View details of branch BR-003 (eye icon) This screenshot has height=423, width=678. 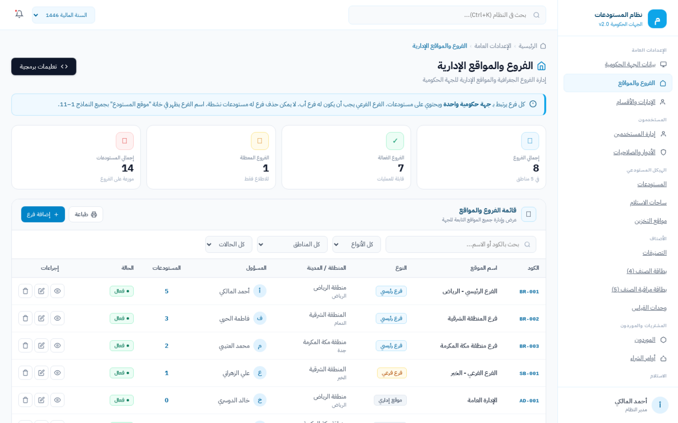(58, 346)
